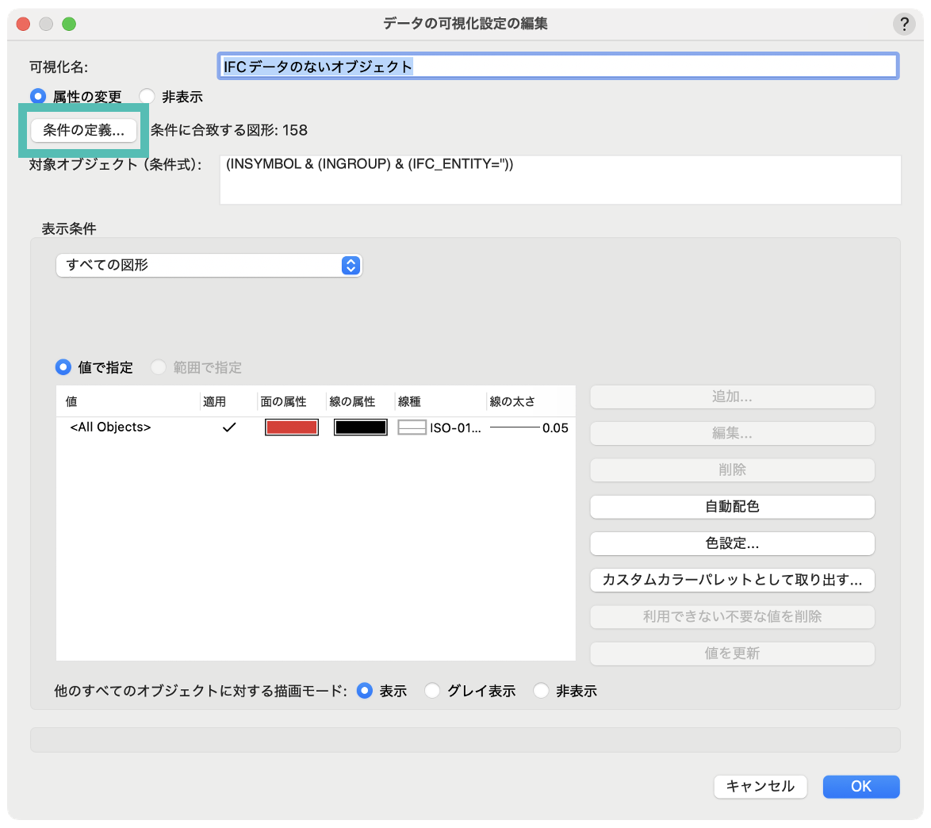Click the checkmark in the 適用 column

coord(229,427)
